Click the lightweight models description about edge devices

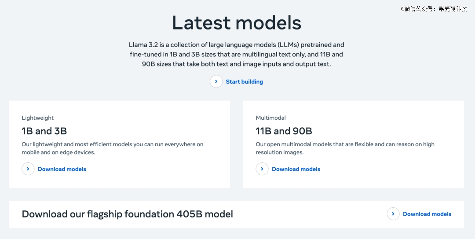coord(113,148)
